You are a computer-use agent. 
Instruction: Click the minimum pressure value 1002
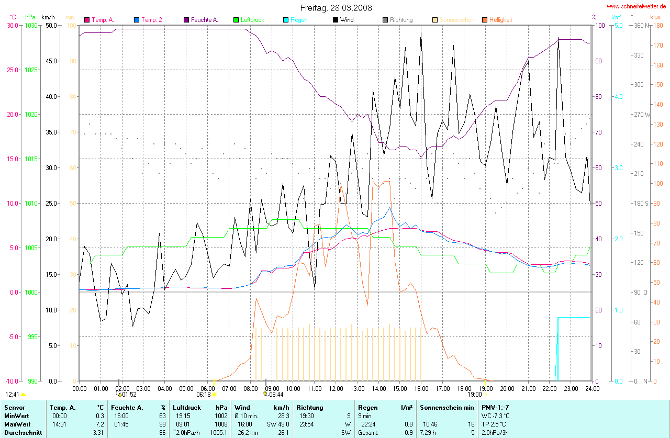[x=220, y=416]
